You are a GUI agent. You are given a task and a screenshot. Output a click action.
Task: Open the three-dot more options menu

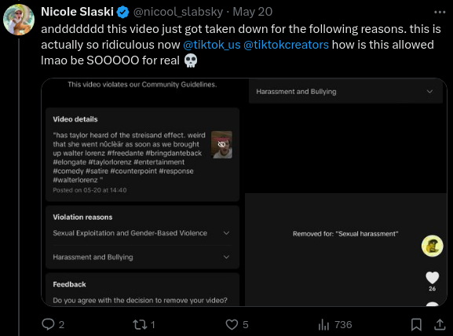pyautogui.click(x=440, y=12)
